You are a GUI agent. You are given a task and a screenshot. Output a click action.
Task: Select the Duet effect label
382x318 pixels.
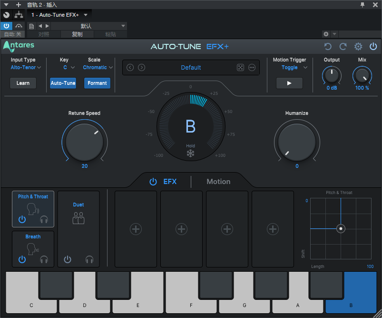pyautogui.click(x=78, y=205)
